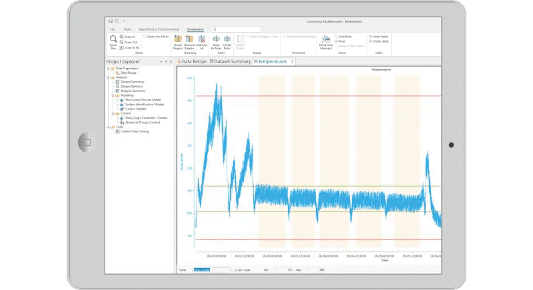The height and width of the screenshot is (290, 533).
Task: Collapse the Data Preparation tree node
Action: coord(109,69)
